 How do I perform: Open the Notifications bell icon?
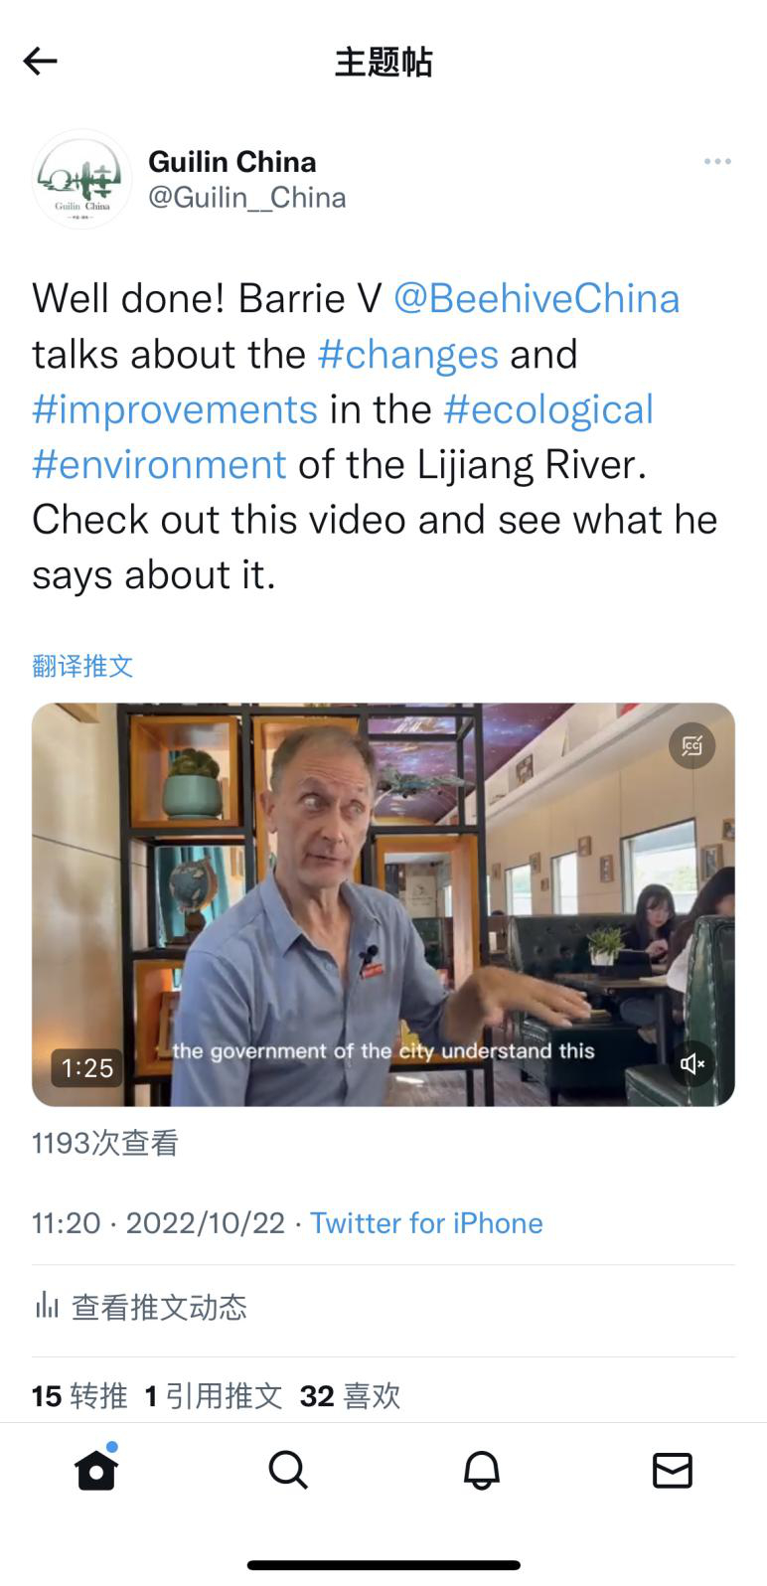point(482,1470)
